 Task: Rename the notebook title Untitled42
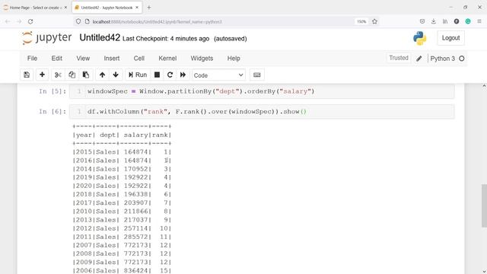(100, 37)
